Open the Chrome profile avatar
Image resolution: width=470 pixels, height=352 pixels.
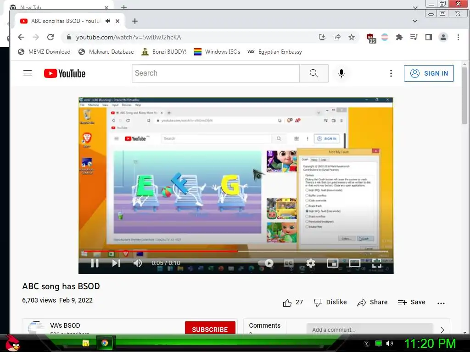tap(443, 37)
